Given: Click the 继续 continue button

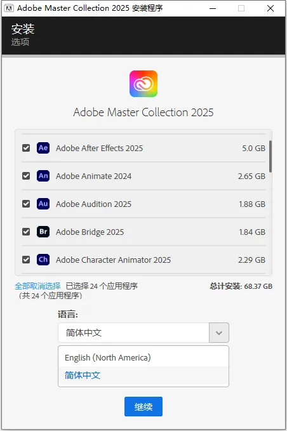Looking at the screenshot, I should tap(143, 406).
